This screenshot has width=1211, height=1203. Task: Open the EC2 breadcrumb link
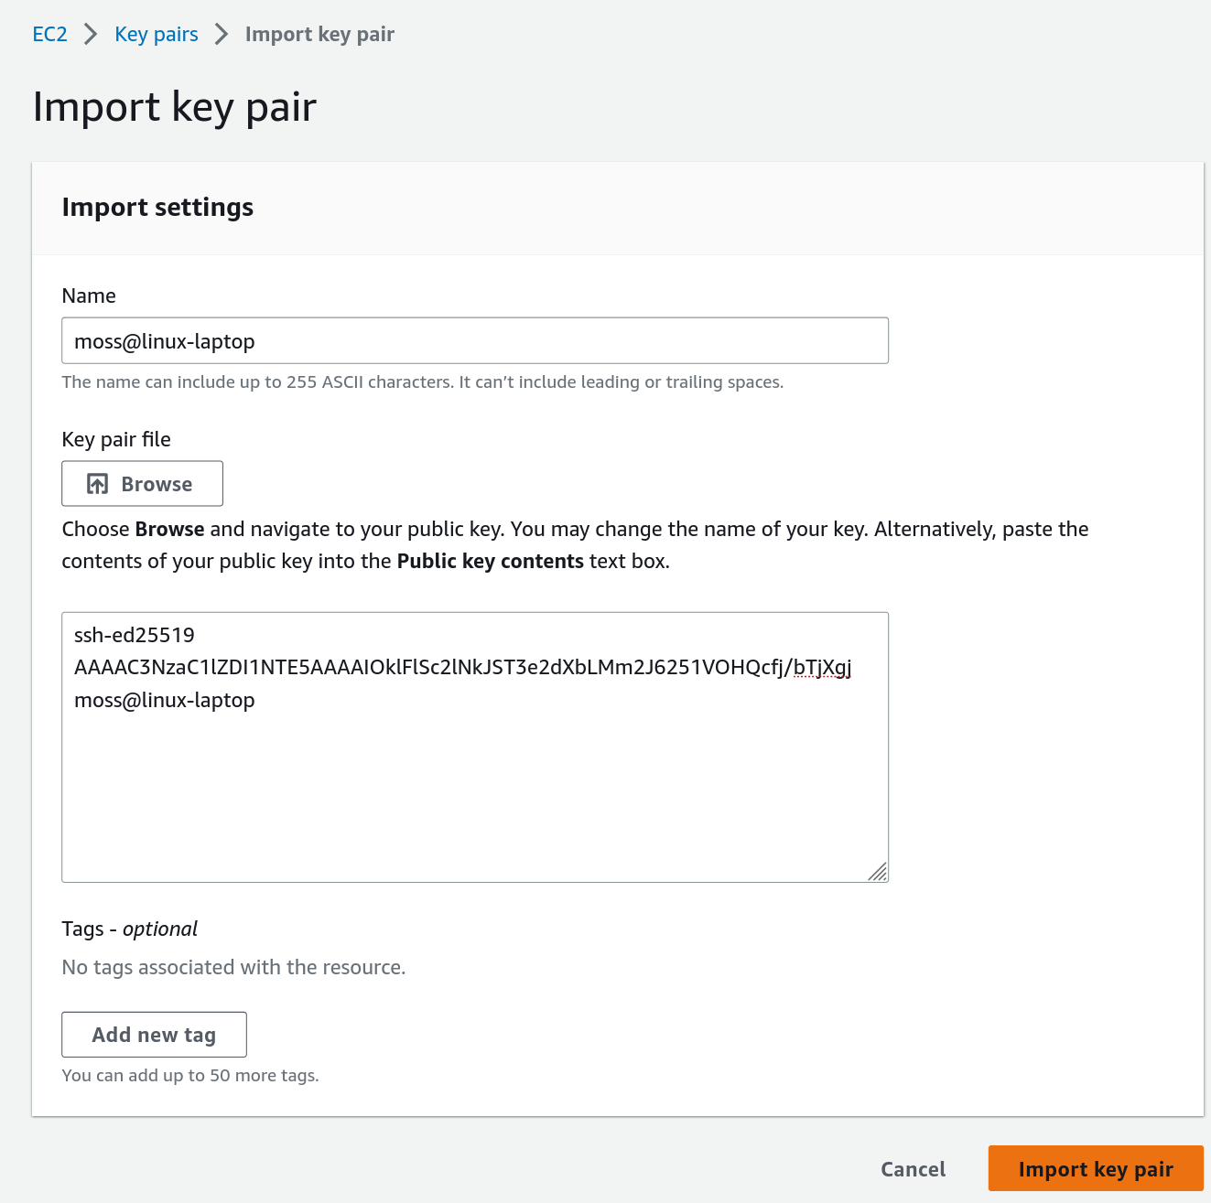49,35
